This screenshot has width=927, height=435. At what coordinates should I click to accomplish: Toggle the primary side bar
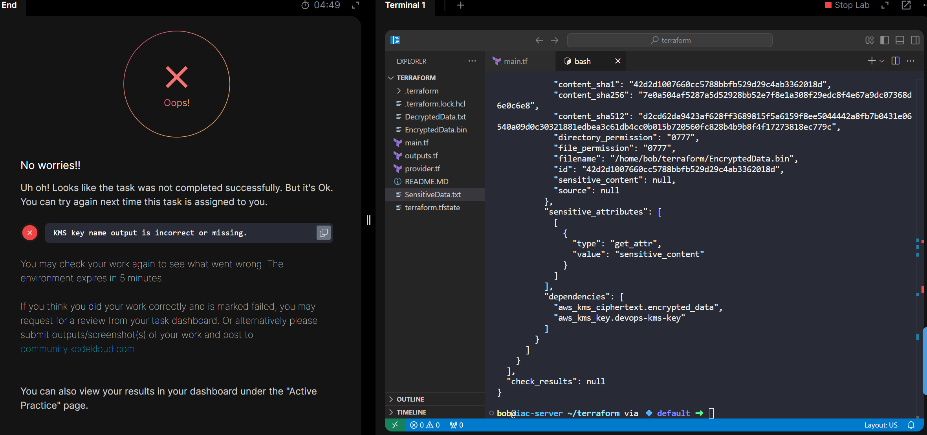(885, 40)
